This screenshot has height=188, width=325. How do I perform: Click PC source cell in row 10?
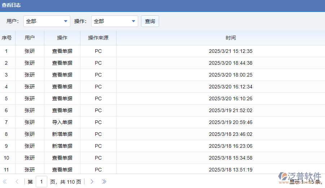click(x=98, y=158)
